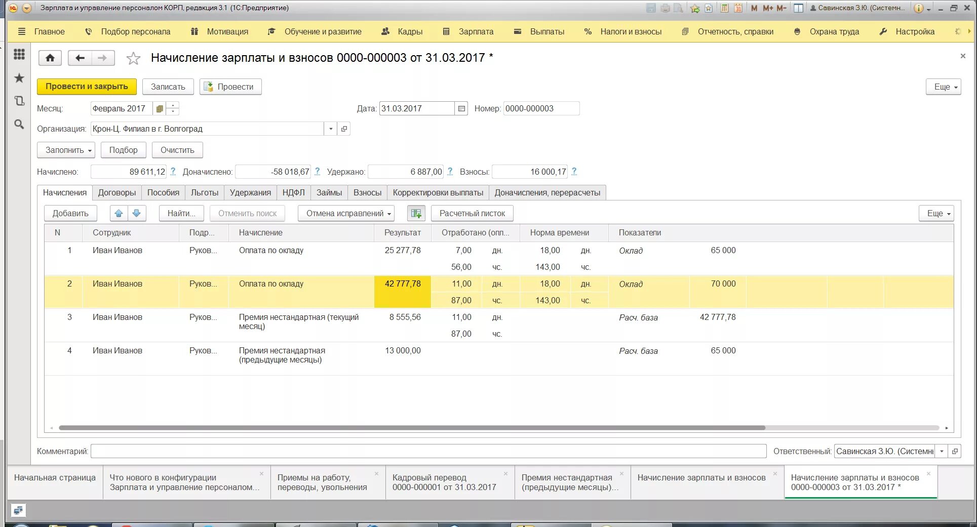Click the horizontal table scrollbar
The height and width of the screenshot is (527, 977).
[411, 428]
